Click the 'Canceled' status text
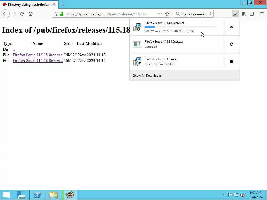This screenshot has height=200, width=267. coord(151,47)
